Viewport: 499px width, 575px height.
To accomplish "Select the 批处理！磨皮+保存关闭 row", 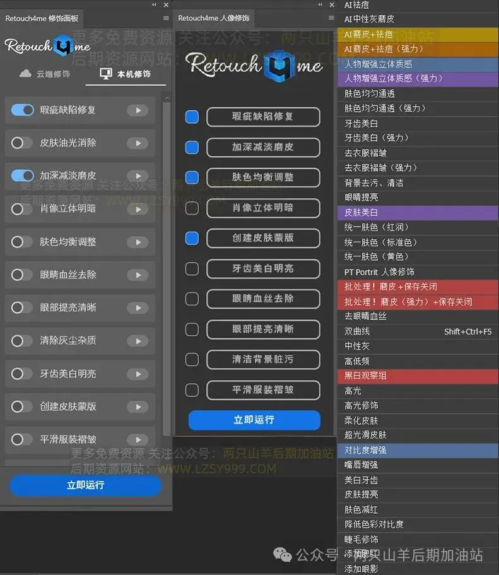I will pyautogui.click(x=418, y=287).
